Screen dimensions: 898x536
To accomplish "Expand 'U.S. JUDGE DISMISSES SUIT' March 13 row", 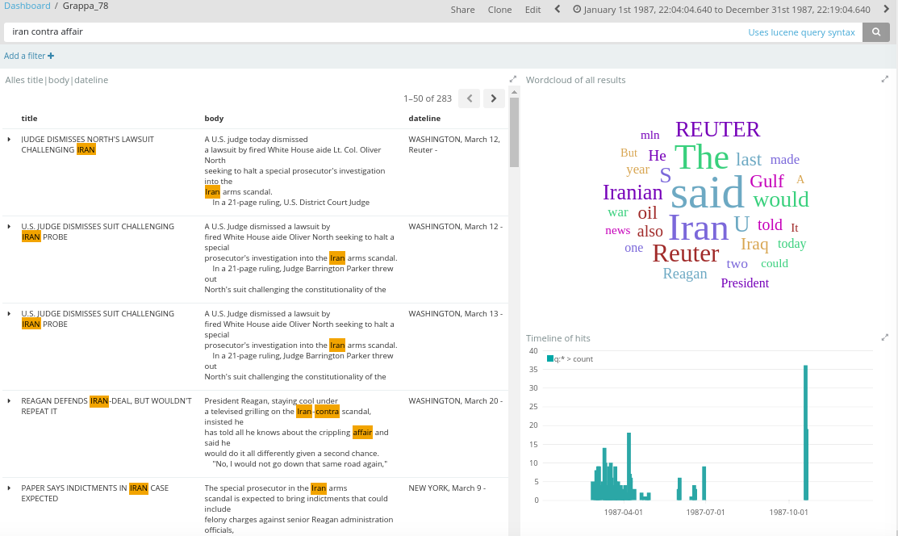I will point(9,313).
